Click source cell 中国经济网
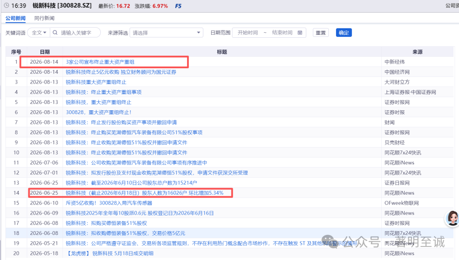 (397, 72)
